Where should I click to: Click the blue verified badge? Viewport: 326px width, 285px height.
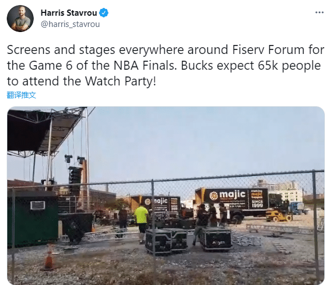[103, 13]
